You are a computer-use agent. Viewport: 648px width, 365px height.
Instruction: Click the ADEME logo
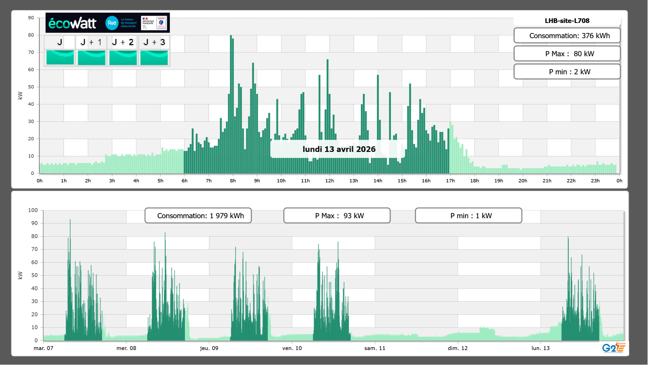coord(161,23)
